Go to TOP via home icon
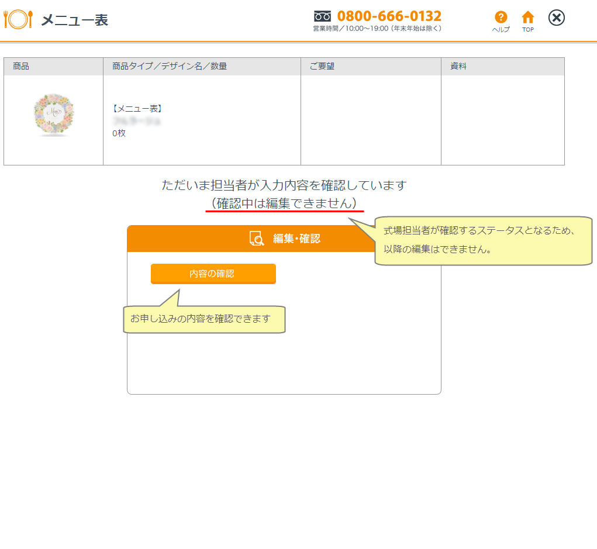Image resolution: width=597 pixels, height=549 pixels. tap(528, 18)
